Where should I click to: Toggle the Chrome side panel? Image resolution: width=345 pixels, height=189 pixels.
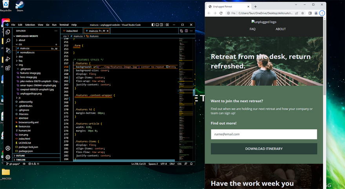pyautogui.click(x=310, y=13)
